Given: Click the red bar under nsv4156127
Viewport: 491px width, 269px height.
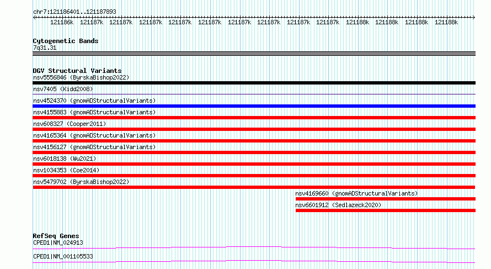Looking at the screenshot, I should [254, 152].
